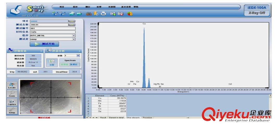This screenshot has width=278, height=124.
Task: Go to first sheet tab arrow
Action: click(x=87, y=117)
